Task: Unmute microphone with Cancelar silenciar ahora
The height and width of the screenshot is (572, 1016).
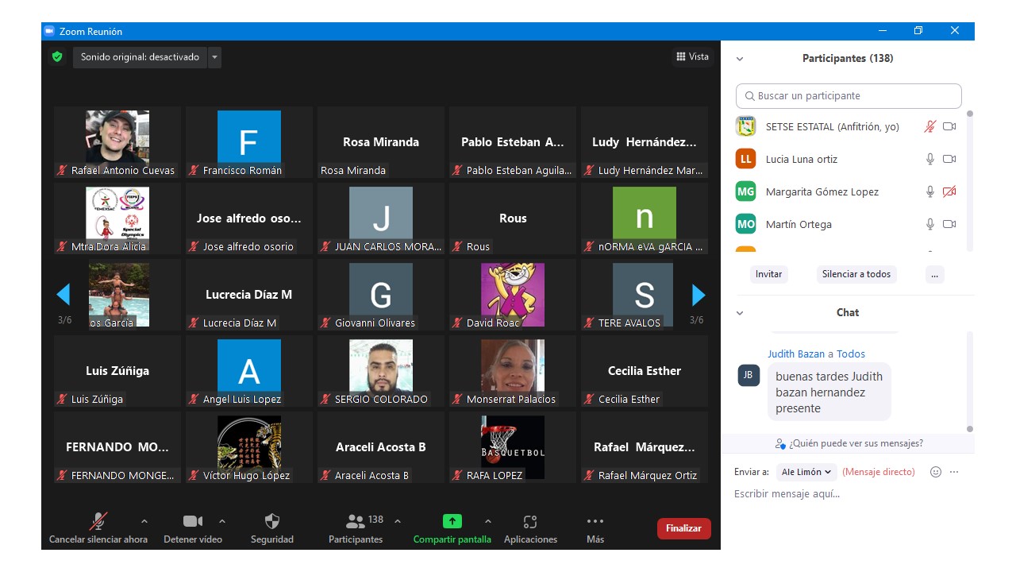Action: tap(98, 521)
